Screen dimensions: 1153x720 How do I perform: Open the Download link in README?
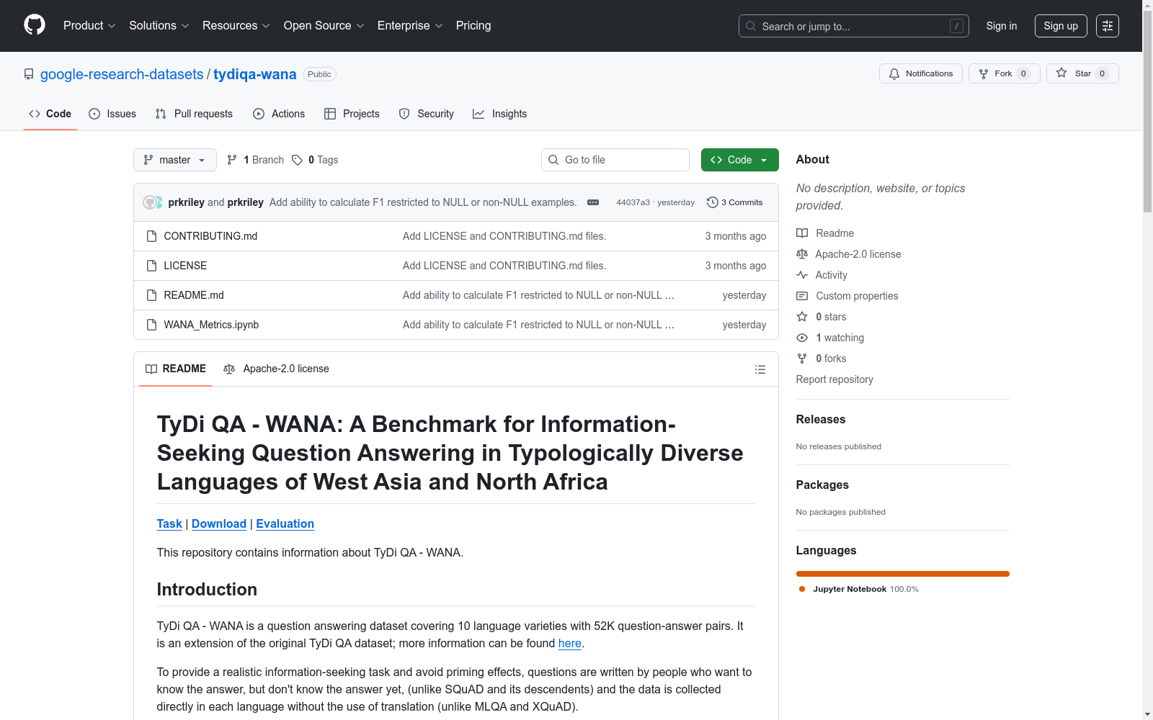(219, 524)
